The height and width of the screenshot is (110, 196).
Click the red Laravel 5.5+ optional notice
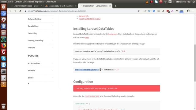pos(117,88)
